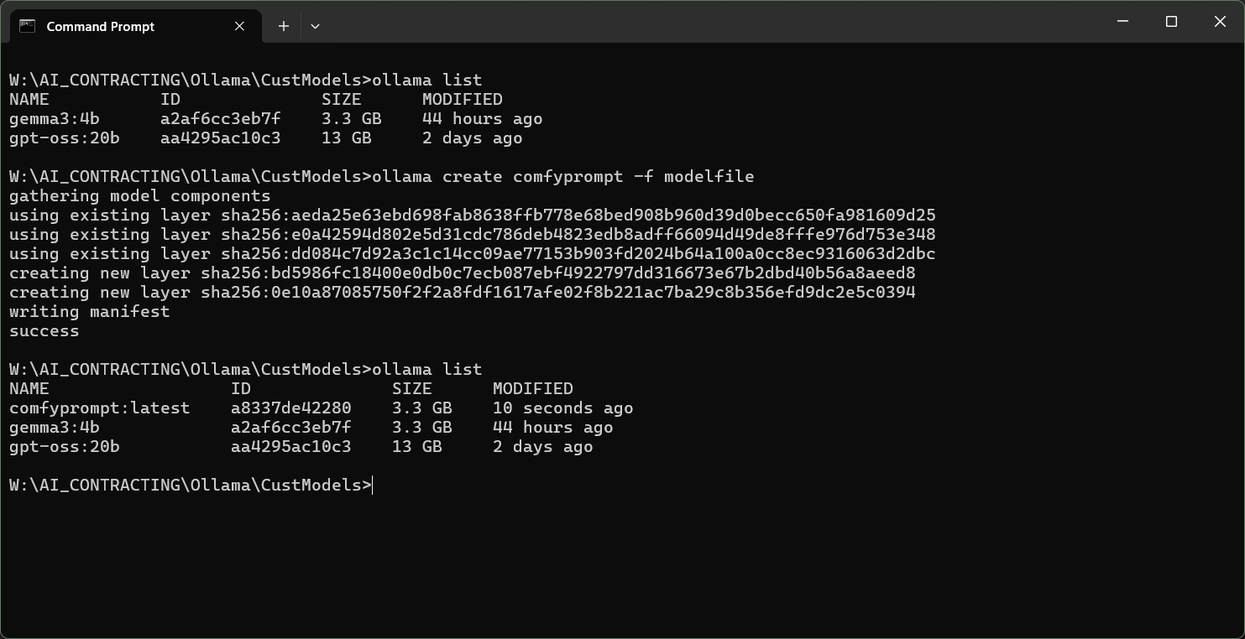This screenshot has width=1245, height=639.
Task: Click the sha256:aeda25e6 existing layer hash
Action: [578, 216]
